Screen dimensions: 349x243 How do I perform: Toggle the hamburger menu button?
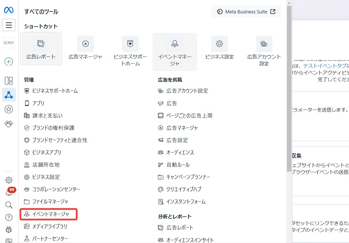tap(9, 25)
